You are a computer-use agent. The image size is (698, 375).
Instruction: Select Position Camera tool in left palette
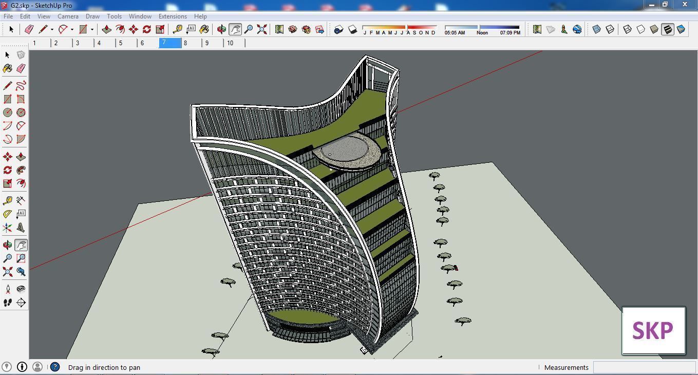click(x=8, y=289)
